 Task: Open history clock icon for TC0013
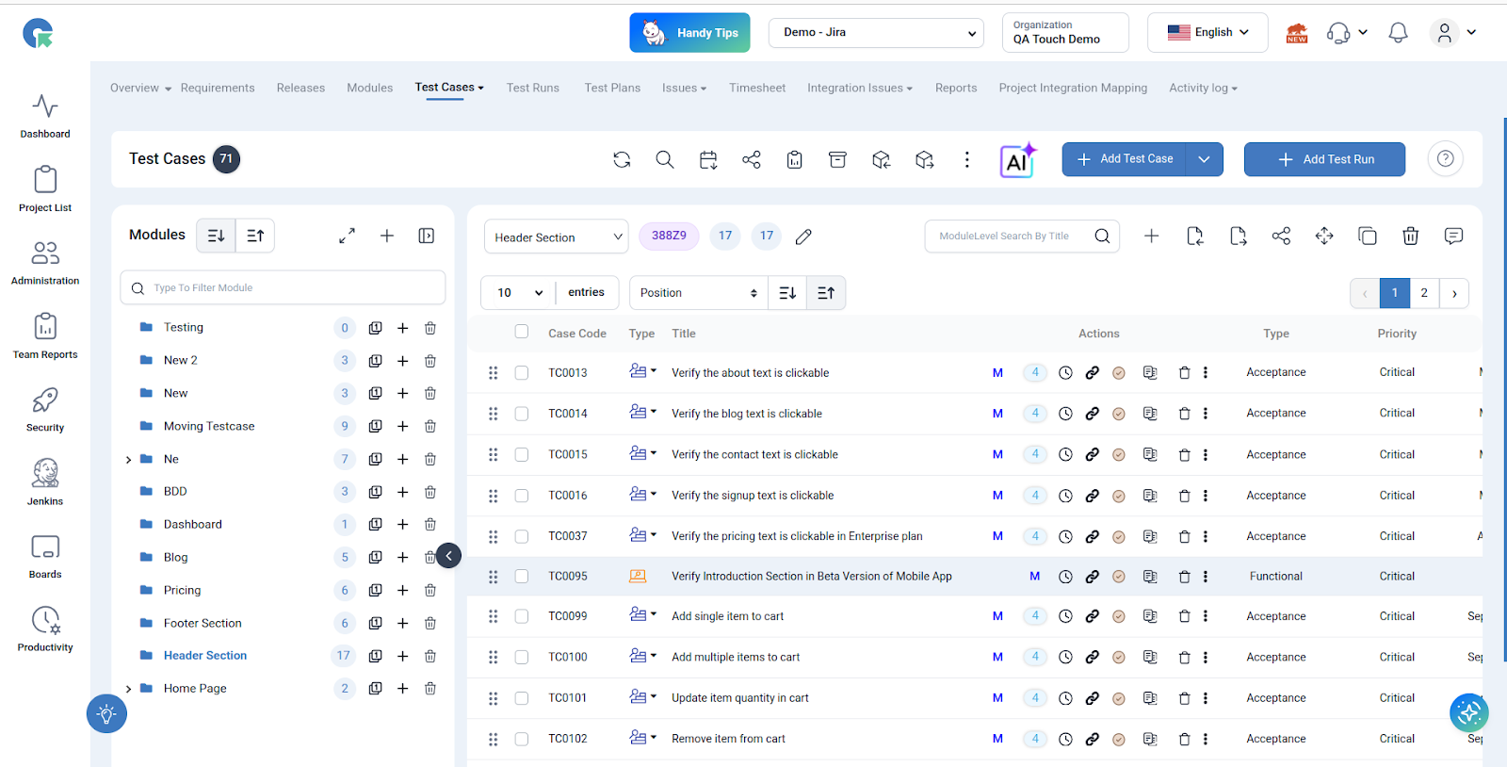pyautogui.click(x=1065, y=373)
